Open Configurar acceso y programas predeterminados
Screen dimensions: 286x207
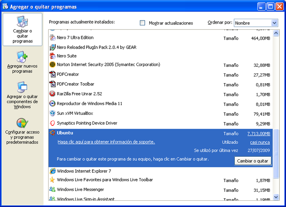pos(22,130)
